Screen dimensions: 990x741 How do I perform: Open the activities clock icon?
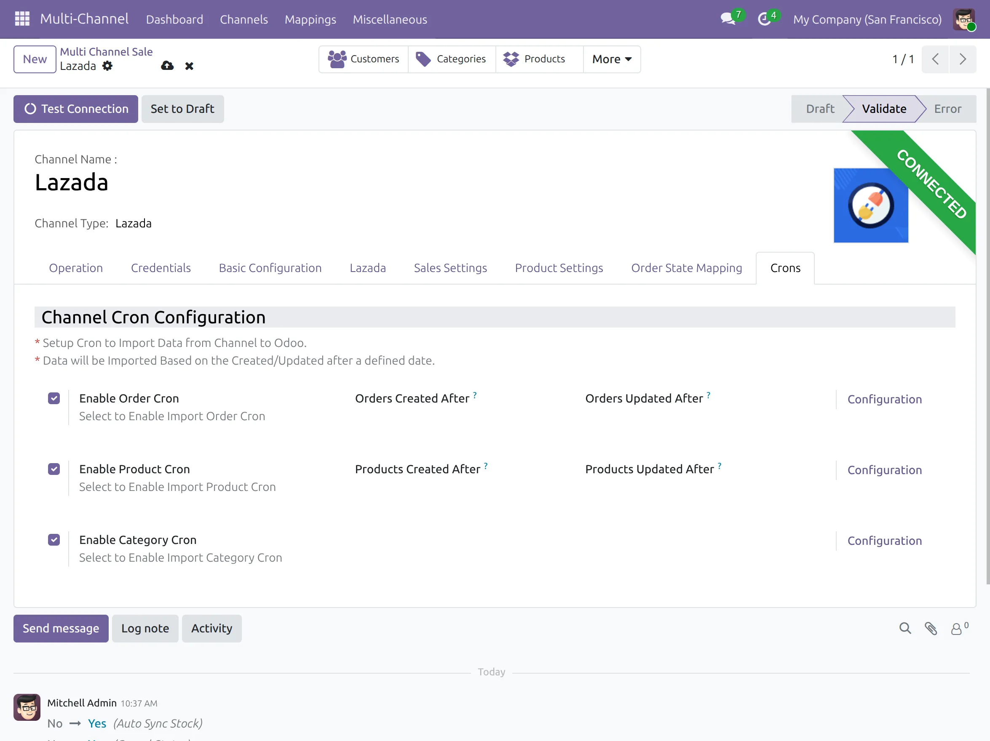(x=765, y=19)
